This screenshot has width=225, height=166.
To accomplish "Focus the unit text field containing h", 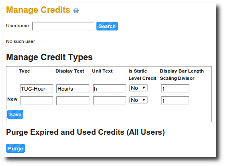I will click(x=109, y=89).
